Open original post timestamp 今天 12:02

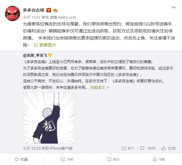(31, 148)
